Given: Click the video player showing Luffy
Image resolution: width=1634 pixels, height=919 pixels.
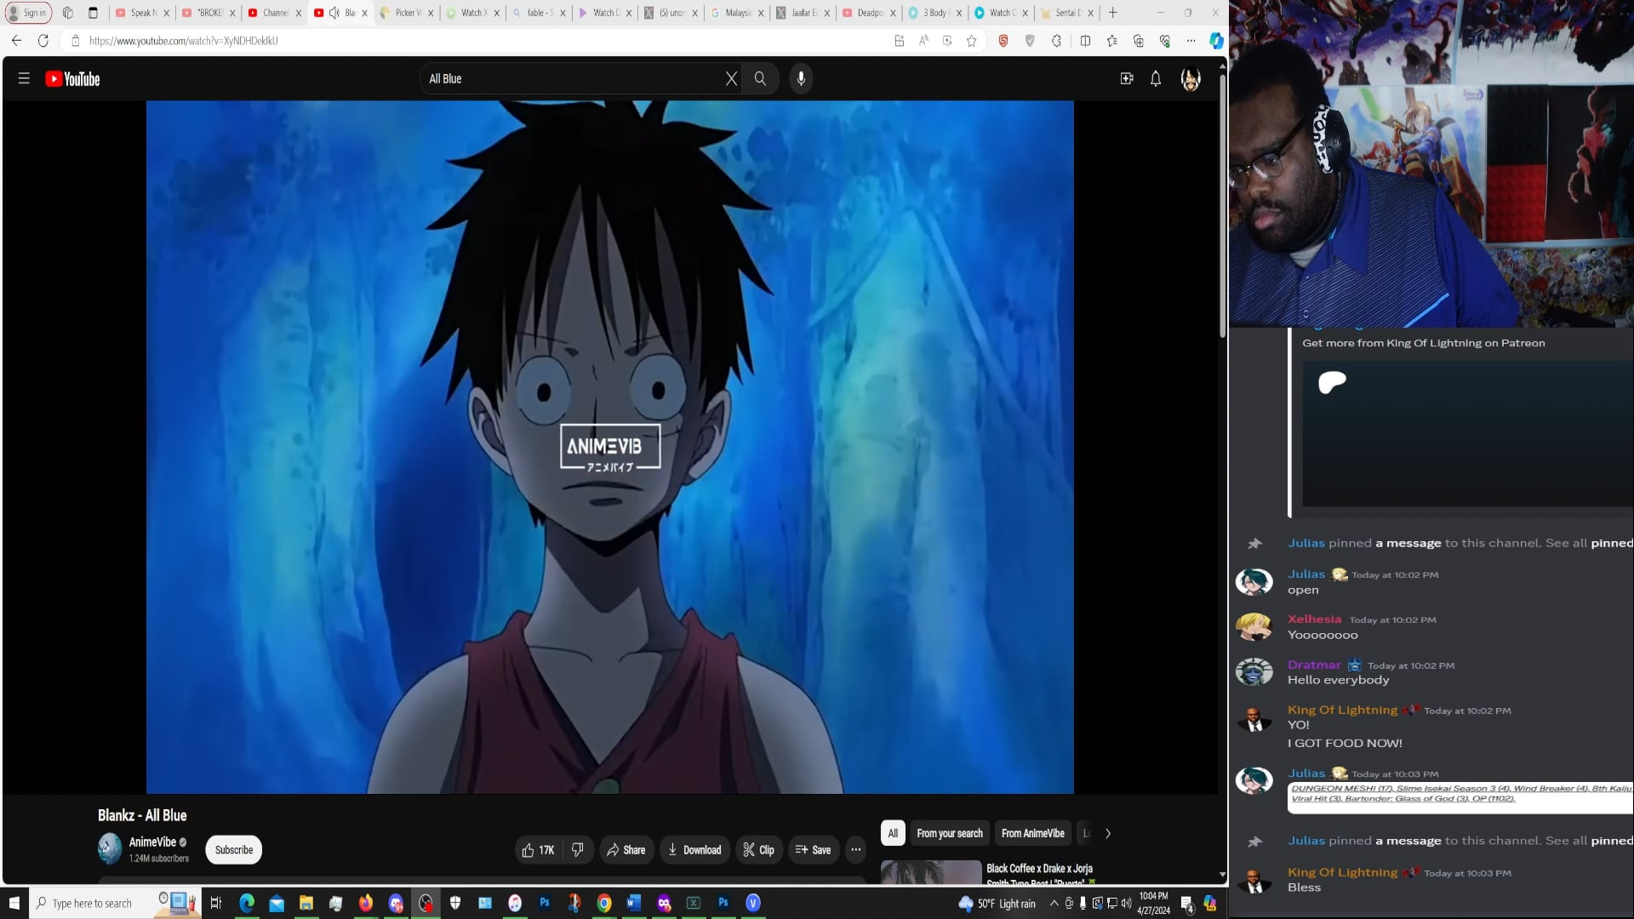Looking at the screenshot, I should point(609,447).
